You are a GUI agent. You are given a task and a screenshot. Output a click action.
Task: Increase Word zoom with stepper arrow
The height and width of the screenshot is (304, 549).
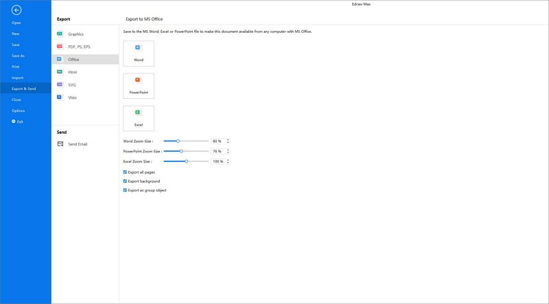tap(228, 140)
